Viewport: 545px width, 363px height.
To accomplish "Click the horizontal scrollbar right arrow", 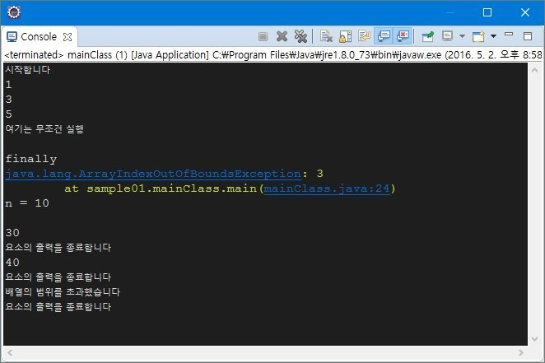I will coord(520,353).
